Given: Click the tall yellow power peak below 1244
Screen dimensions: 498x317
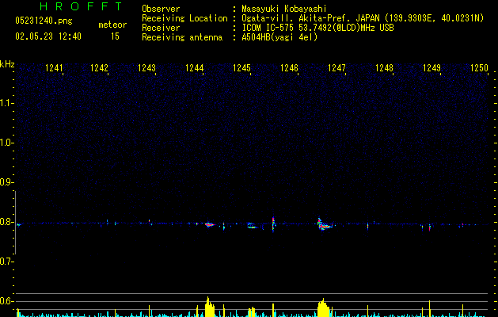Looking at the screenshot, I should pos(209,307).
